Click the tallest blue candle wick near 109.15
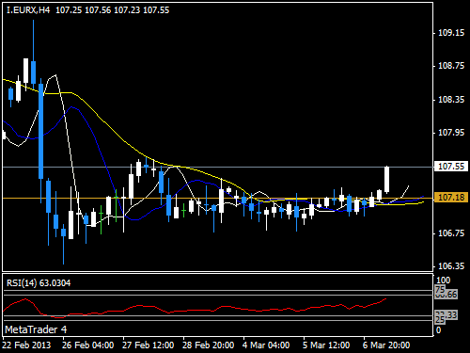 (33, 40)
